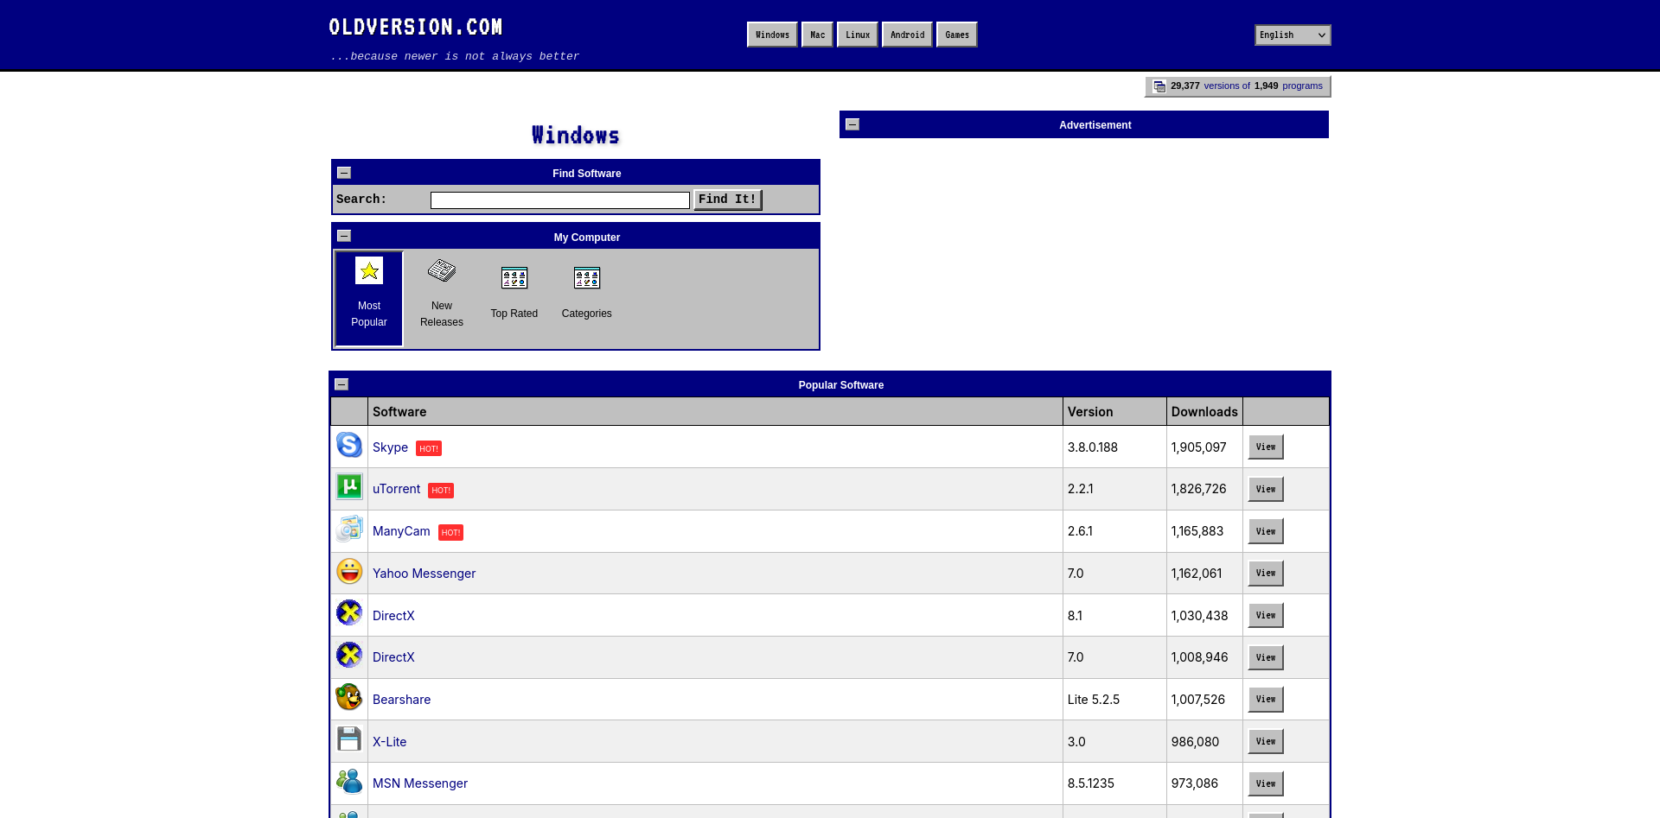Open New Releases newspaper icon

point(442,271)
